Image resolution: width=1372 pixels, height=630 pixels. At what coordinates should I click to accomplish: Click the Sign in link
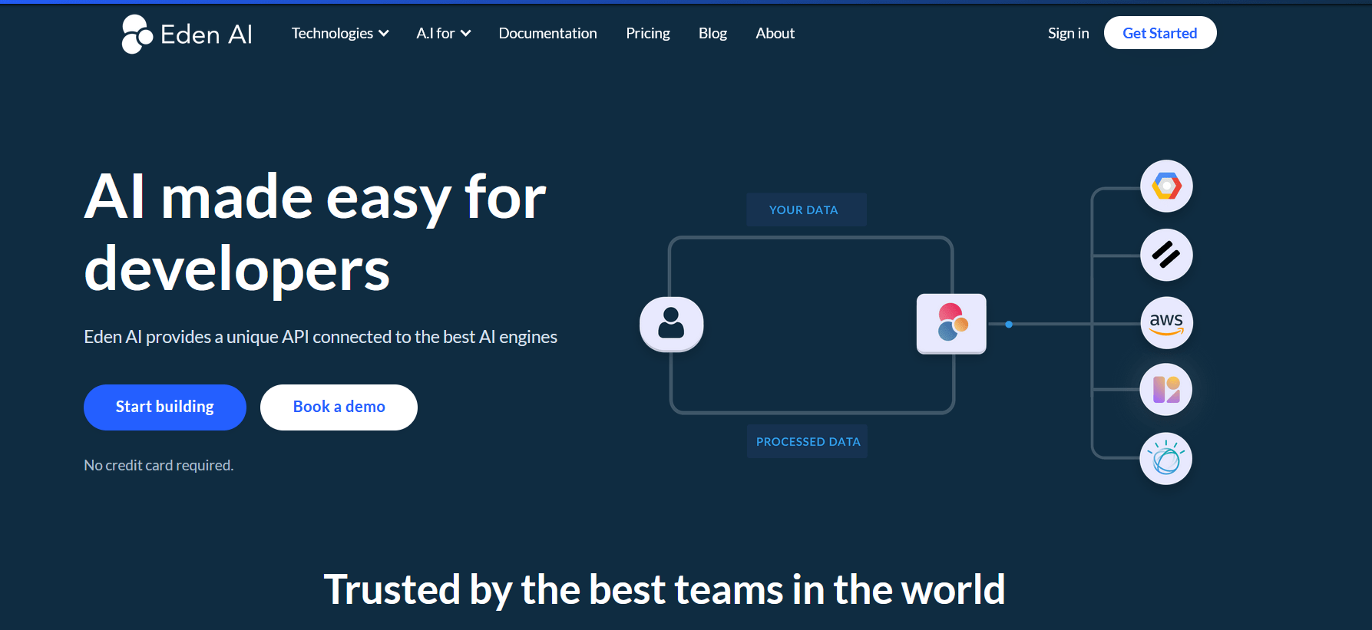[1068, 33]
